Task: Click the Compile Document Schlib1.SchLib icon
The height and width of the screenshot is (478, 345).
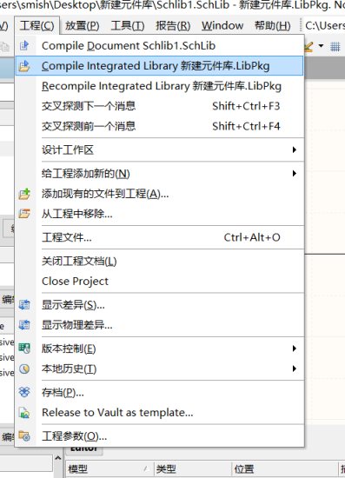Action: tap(24, 46)
